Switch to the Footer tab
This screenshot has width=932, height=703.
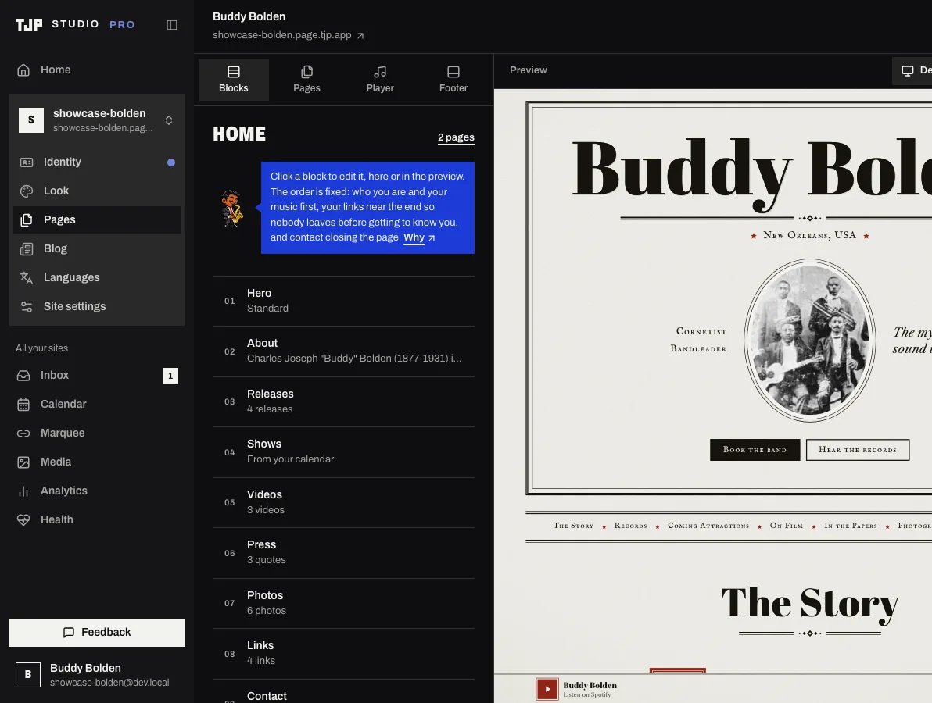pos(453,80)
